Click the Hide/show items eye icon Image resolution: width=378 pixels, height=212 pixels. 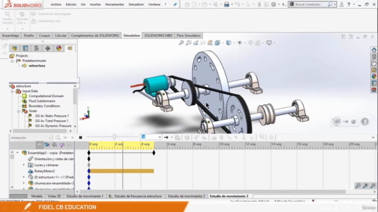click(239, 43)
